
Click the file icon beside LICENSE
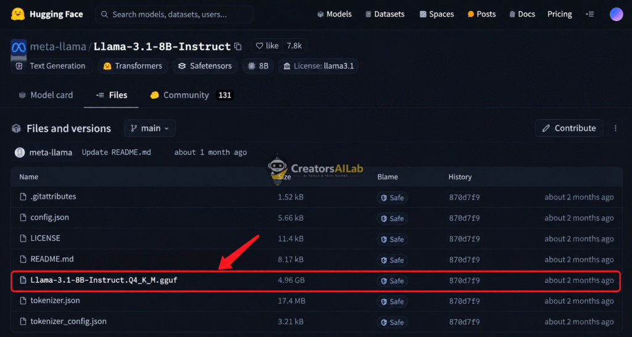coord(23,238)
